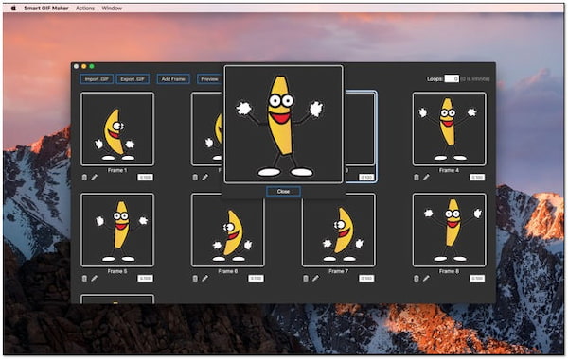The width and height of the screenshot is (568, 359).
Task: Click pencil icon under the second frame
Action: tap(205, 178)
